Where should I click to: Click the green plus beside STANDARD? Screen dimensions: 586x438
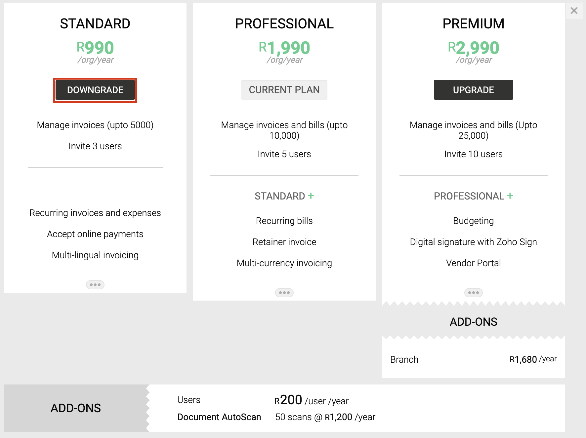tap(311, 196)
